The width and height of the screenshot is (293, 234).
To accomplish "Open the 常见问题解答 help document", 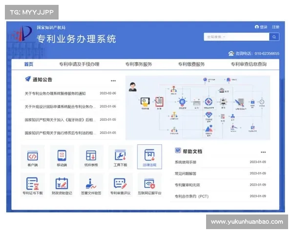I will pyautogui.click(x=186, y=174).
